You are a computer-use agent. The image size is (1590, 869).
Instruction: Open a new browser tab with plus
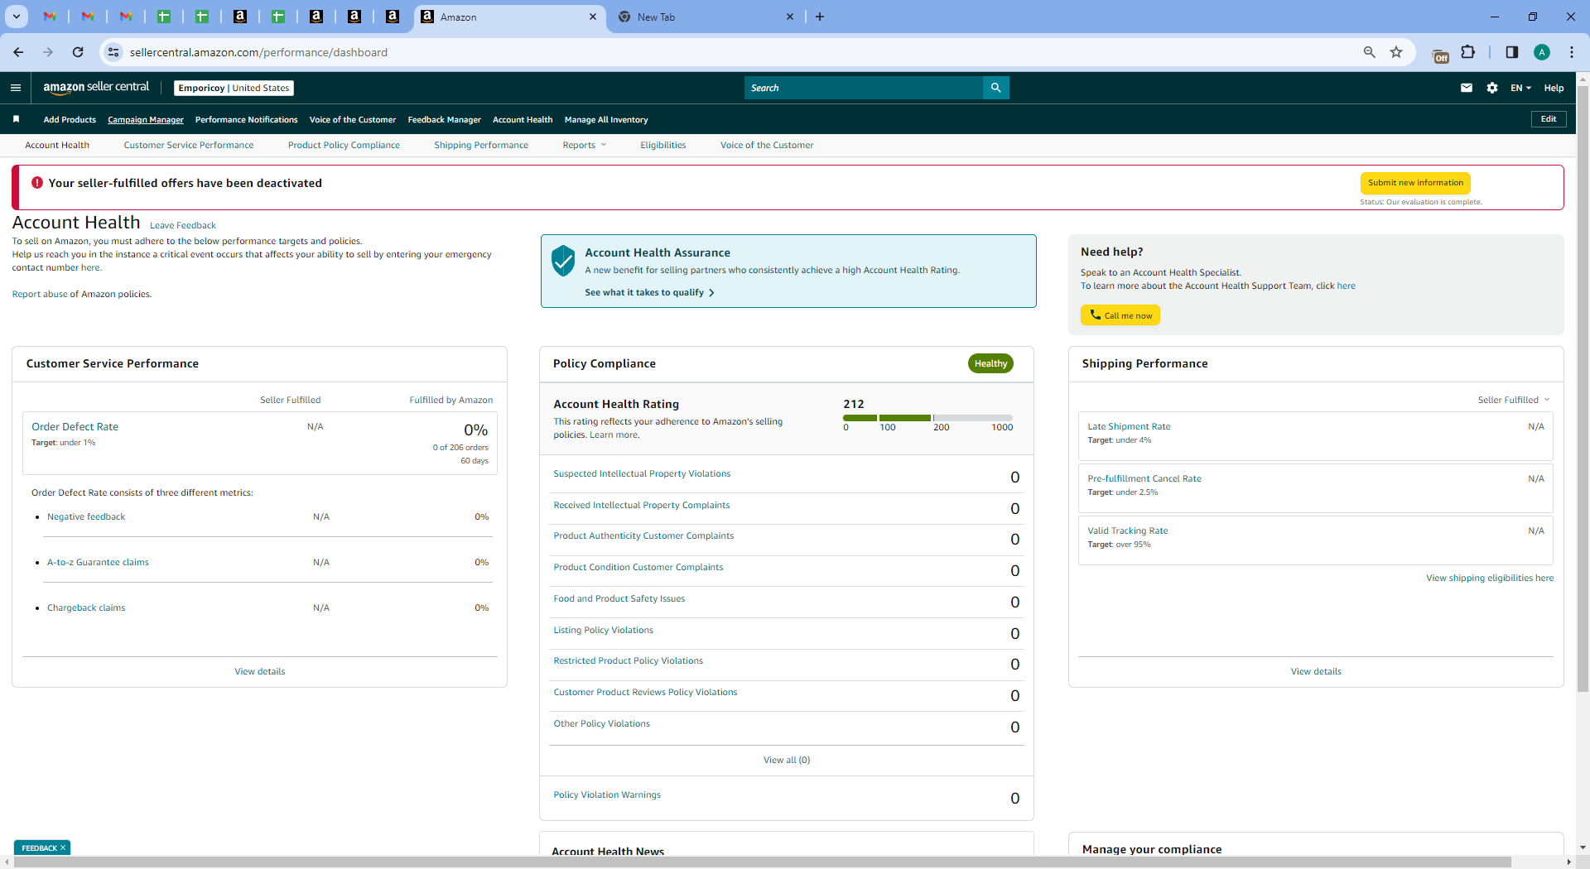820,17
